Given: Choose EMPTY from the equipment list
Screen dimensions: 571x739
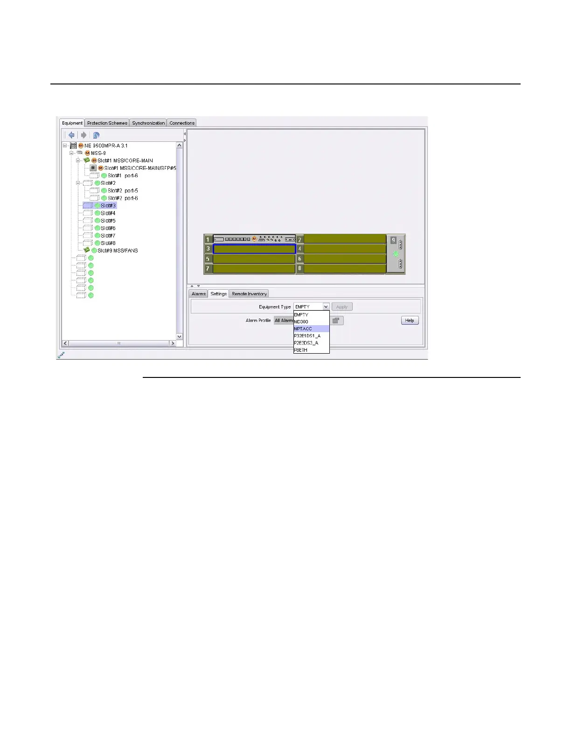Looking at the screenshot, I should (x=312, y=315).
